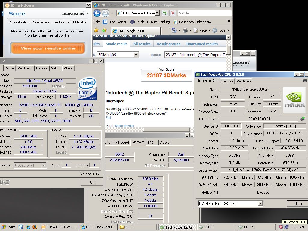Click in the Google search field
The image size is (308, 231).
(x=205, y=13)
